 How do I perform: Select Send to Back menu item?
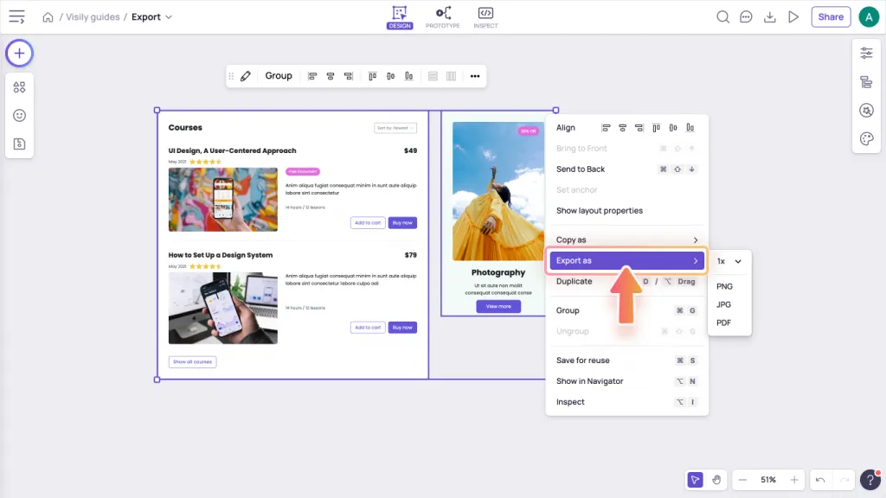[x=581, y=169]
